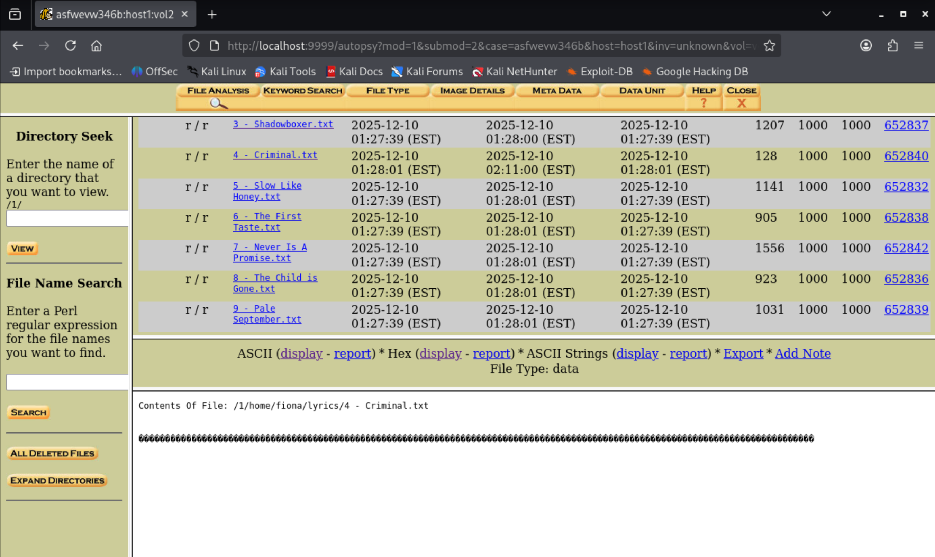This screenshot has height=557, width=935.
Task: Open the Keyword Search tab
Action: tap(302, 90)
